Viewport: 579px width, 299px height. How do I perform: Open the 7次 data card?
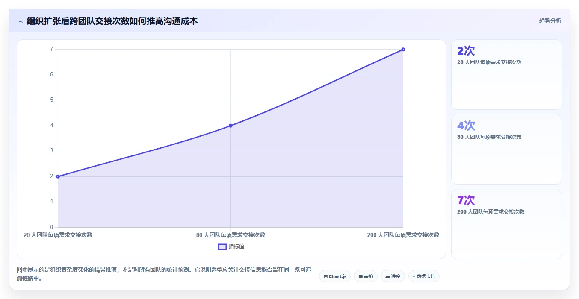pos(507,224)
